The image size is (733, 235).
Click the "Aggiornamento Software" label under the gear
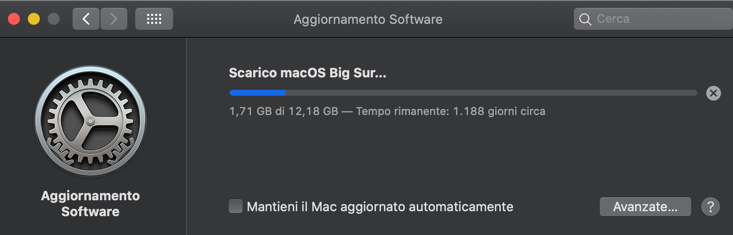tap(91, 204)
